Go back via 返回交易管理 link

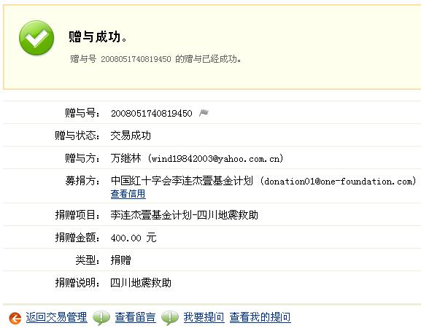pos(56,317)
